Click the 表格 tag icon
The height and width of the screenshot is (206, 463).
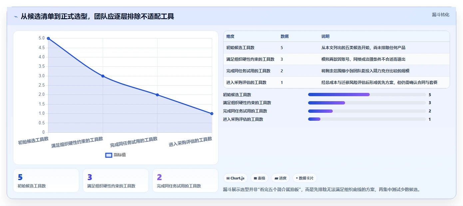[255, 178]
